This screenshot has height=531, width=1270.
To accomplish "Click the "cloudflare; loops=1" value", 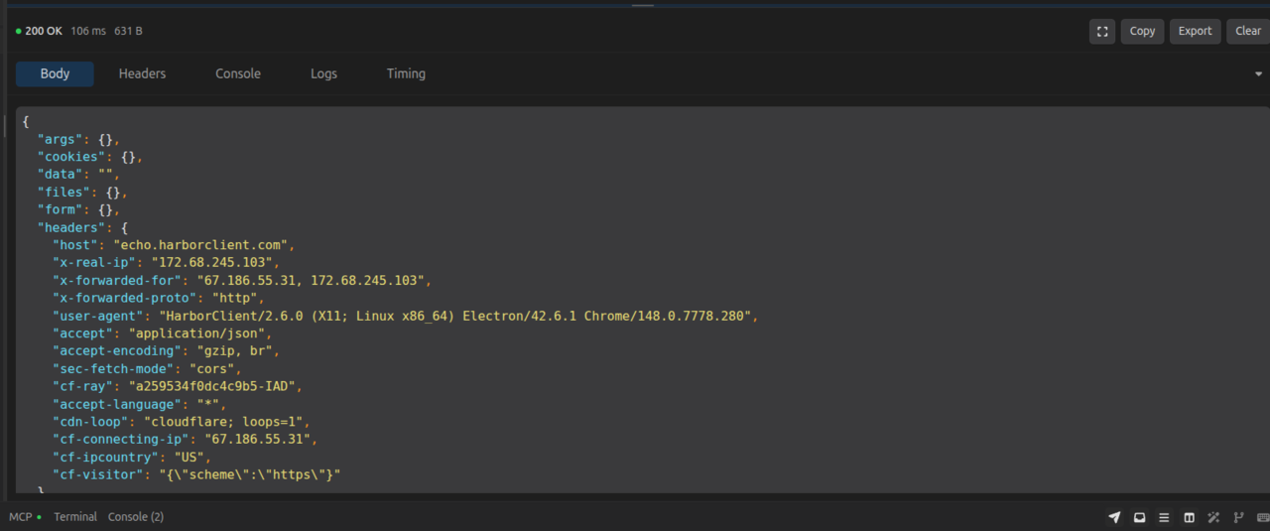I will (223, 422).
